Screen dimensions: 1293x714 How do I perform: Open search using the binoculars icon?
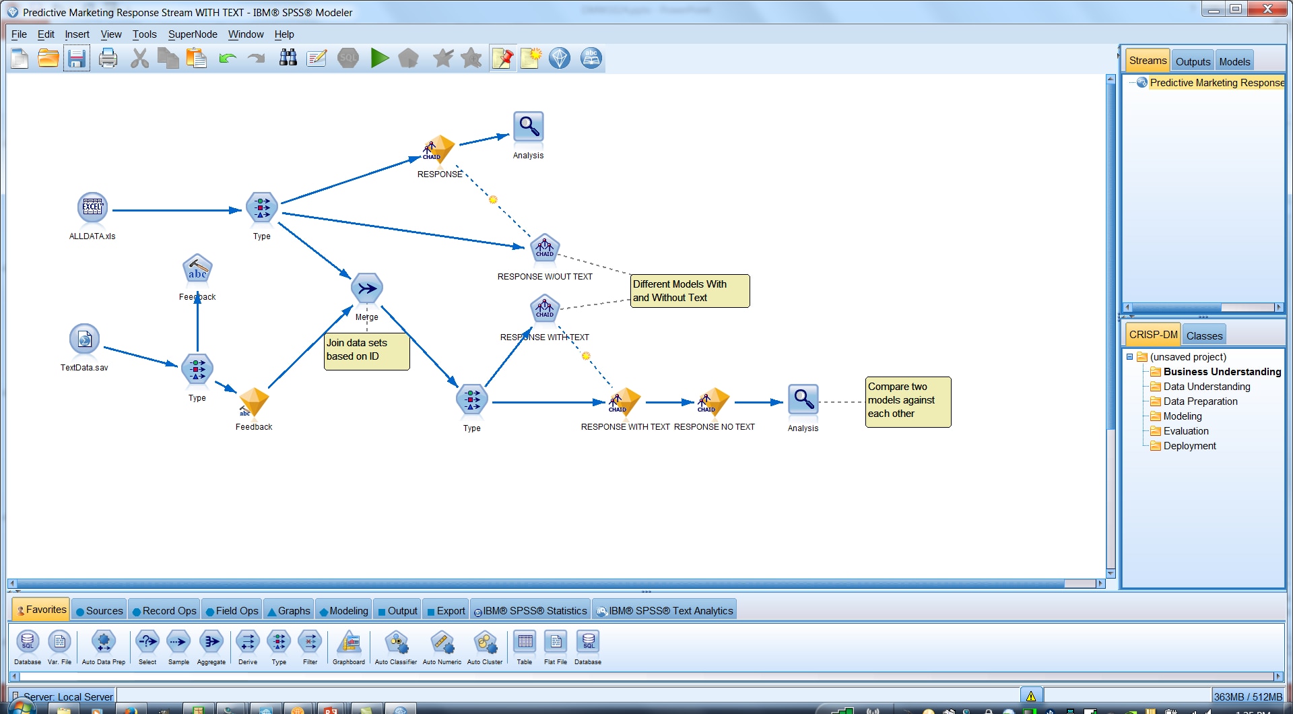point(288,59)
